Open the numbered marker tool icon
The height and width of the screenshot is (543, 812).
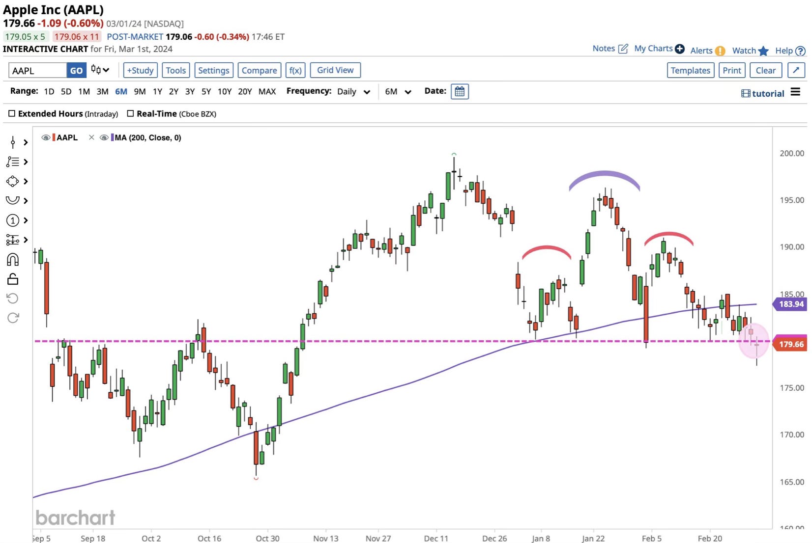coord(13,220)
